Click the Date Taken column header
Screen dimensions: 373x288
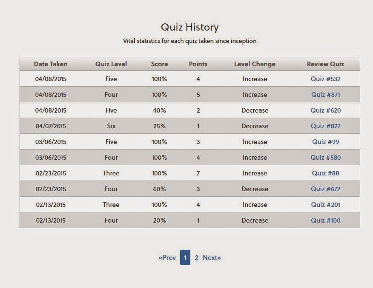pos(51,64)
